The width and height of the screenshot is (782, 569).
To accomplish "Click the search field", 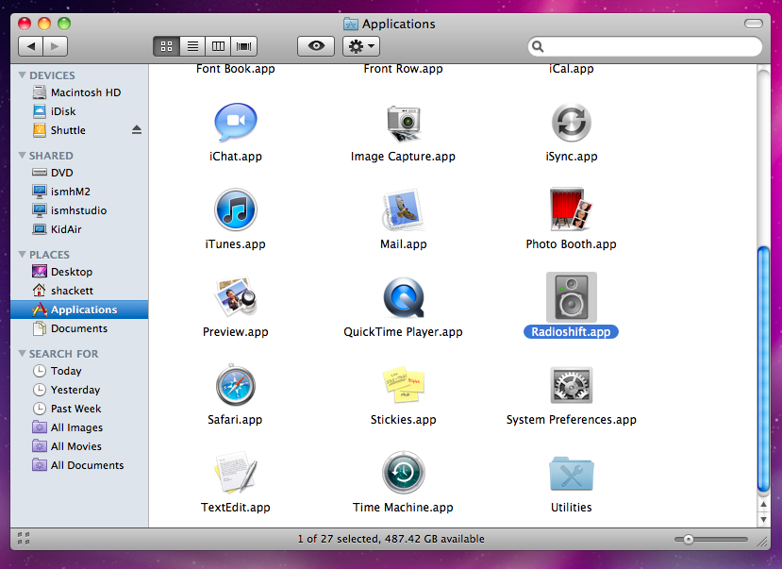I will click(x=645, y=46).
